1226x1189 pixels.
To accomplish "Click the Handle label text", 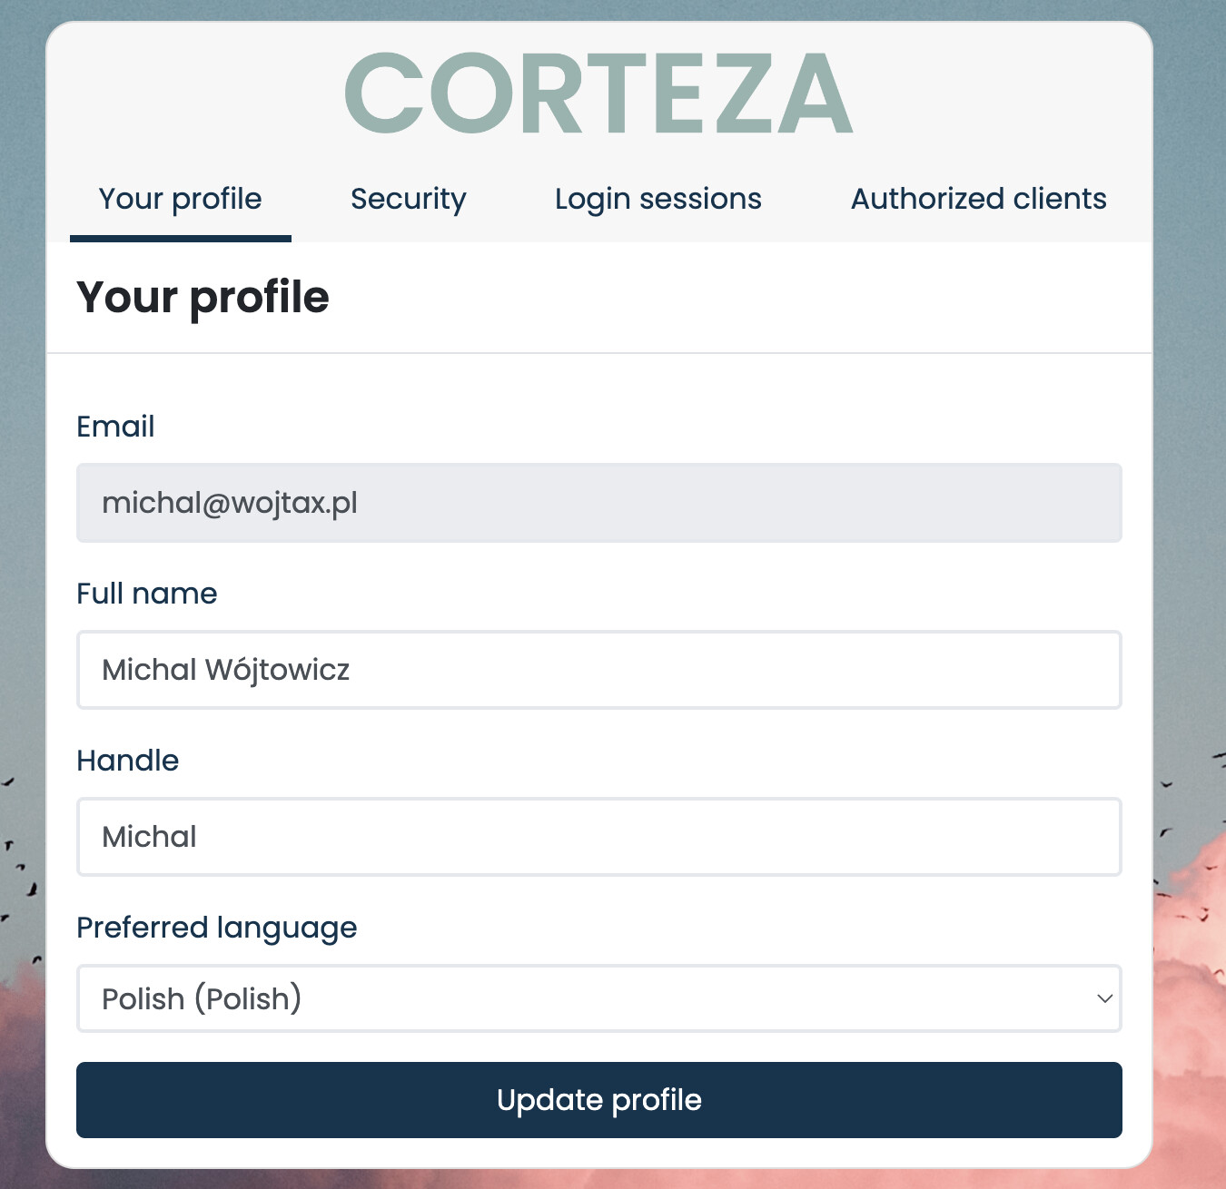I will pos(127,761).
